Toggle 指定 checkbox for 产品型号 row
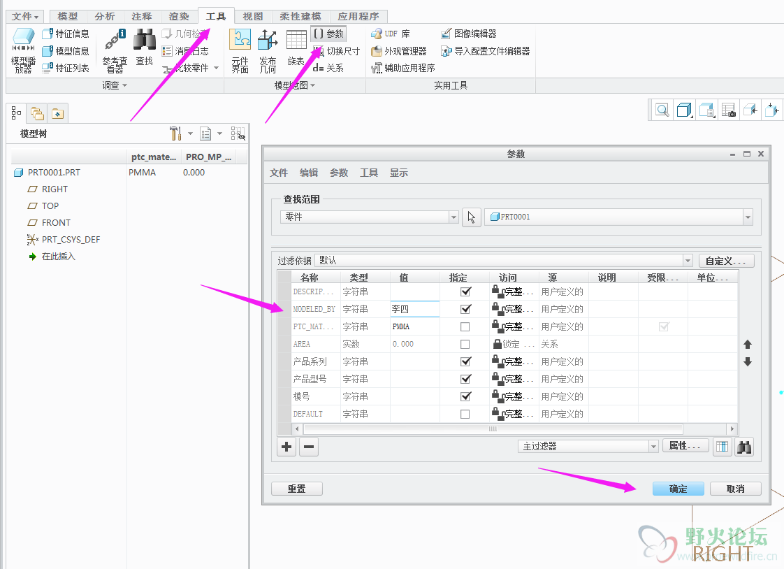Screen dimensions: 784x569 pos(465,379)
